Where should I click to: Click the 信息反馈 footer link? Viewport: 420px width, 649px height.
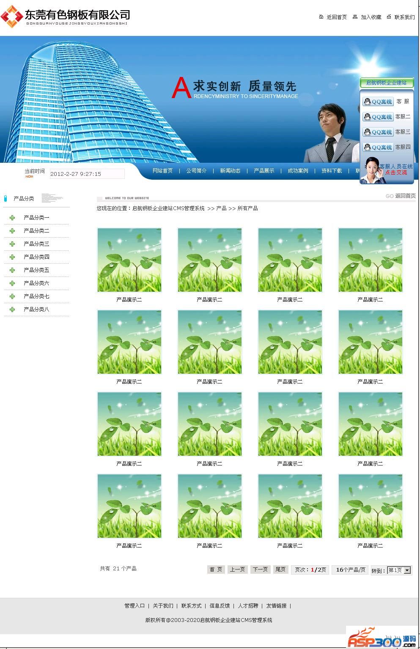220,606
